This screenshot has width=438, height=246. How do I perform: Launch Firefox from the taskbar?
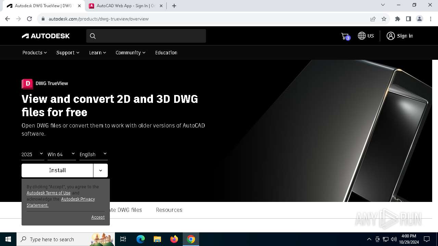tap(174, 239)
